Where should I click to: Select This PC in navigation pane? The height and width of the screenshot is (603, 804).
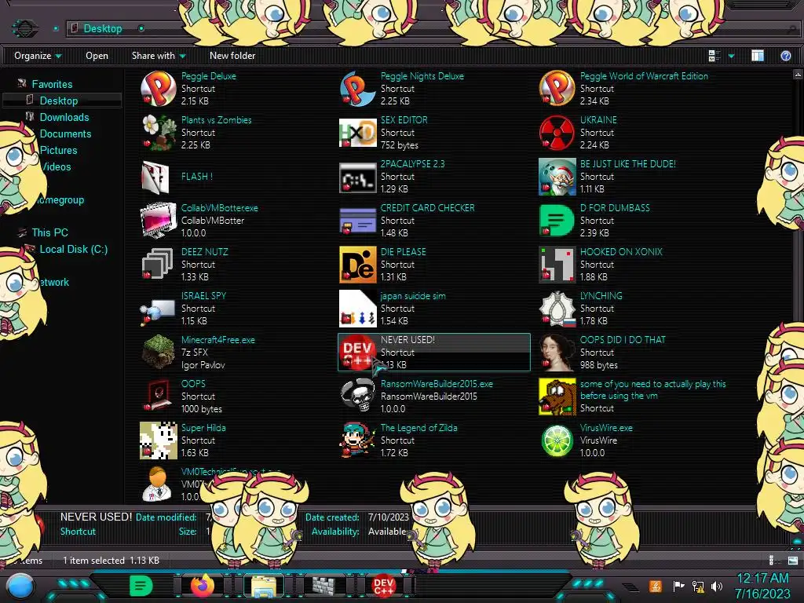[49, 232]
